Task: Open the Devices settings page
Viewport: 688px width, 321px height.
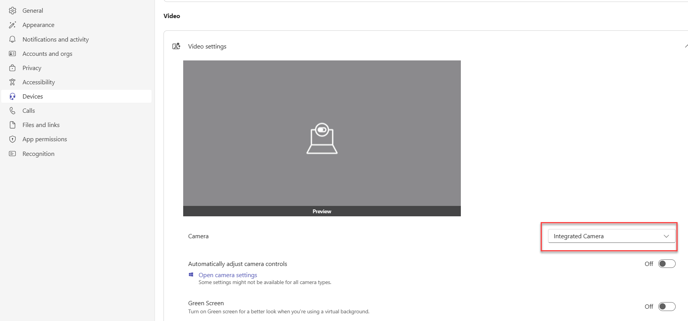Action: coord(33,96)
